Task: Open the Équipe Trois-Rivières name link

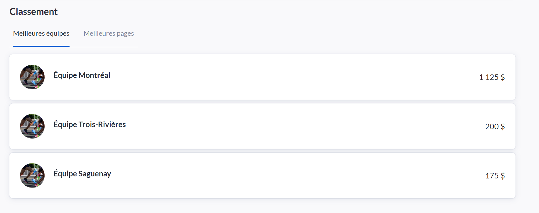Action: [89, 125]
